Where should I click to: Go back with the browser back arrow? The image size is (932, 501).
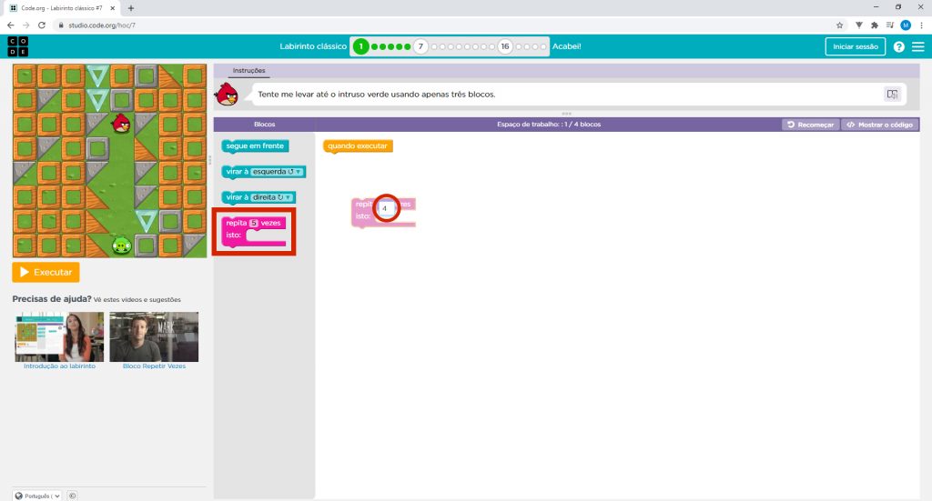point(10,25)
